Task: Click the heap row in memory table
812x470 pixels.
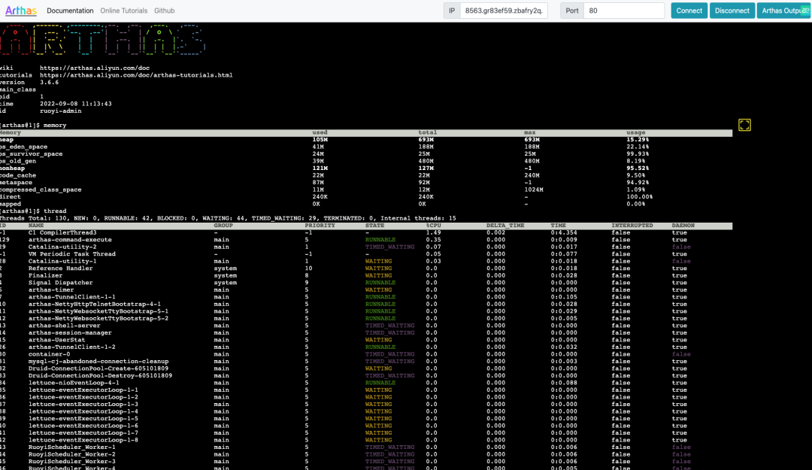Action: click(x=366, y=139)
